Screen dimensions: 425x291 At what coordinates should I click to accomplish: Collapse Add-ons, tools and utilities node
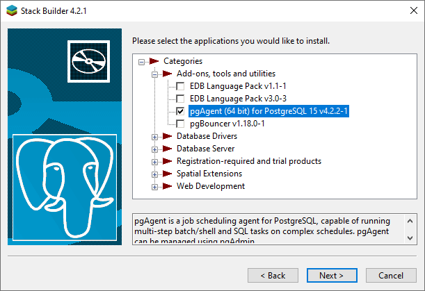click(154, 74)
